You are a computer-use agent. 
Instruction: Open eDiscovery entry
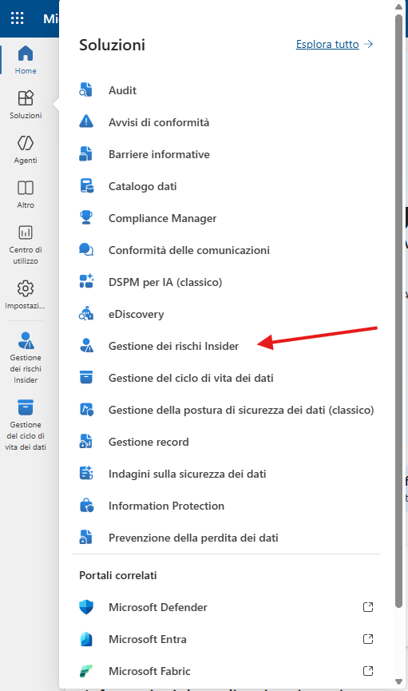pos(137,314)
